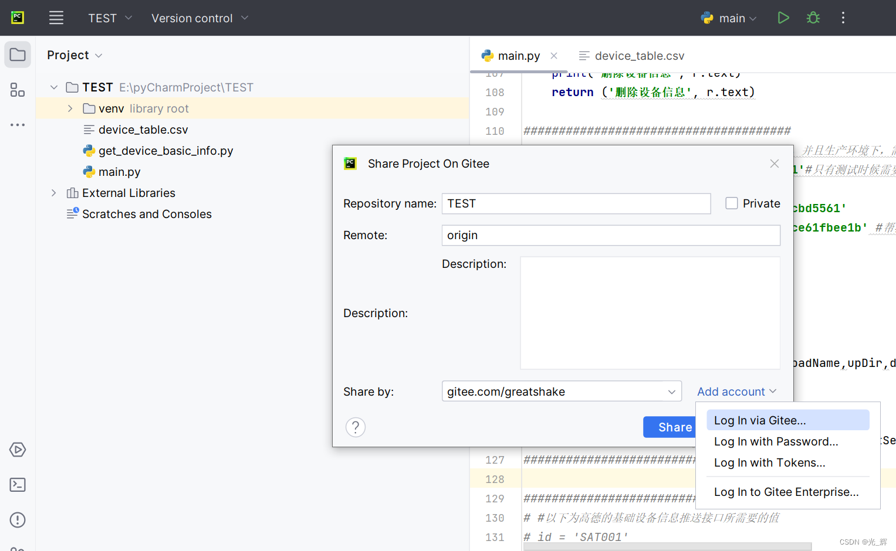Collapse the TEST root folder
Image resolution: width=896 pixels, height=551 pixels.
[x=54, y=87]
